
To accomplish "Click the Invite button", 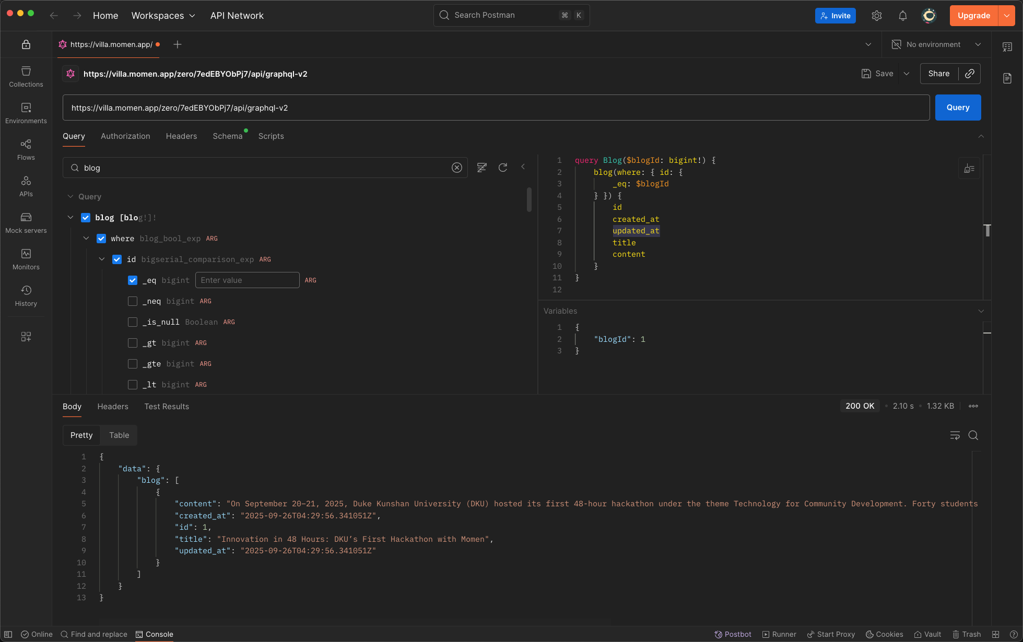I will point(835,16).
